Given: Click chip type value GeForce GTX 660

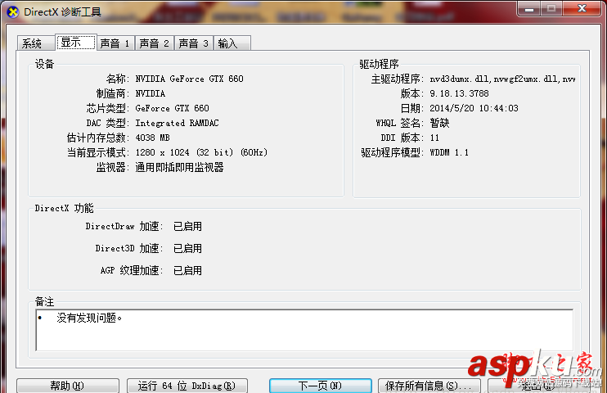Looking at the screenshot, I should coord(172,108).
